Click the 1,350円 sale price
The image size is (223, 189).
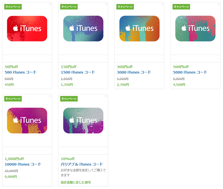coord(67,85)
